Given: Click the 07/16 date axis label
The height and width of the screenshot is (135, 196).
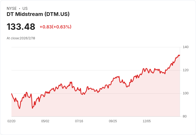Looking at the screenshot, I should click(79, 121).
